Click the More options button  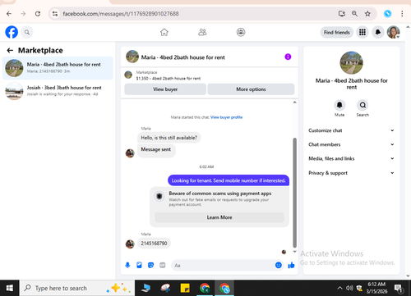coord(251,89)
